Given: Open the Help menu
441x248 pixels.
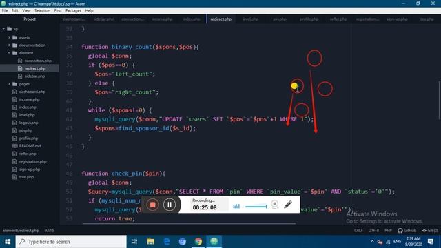Looking at the screenshot, I should [x=89, y=11].
